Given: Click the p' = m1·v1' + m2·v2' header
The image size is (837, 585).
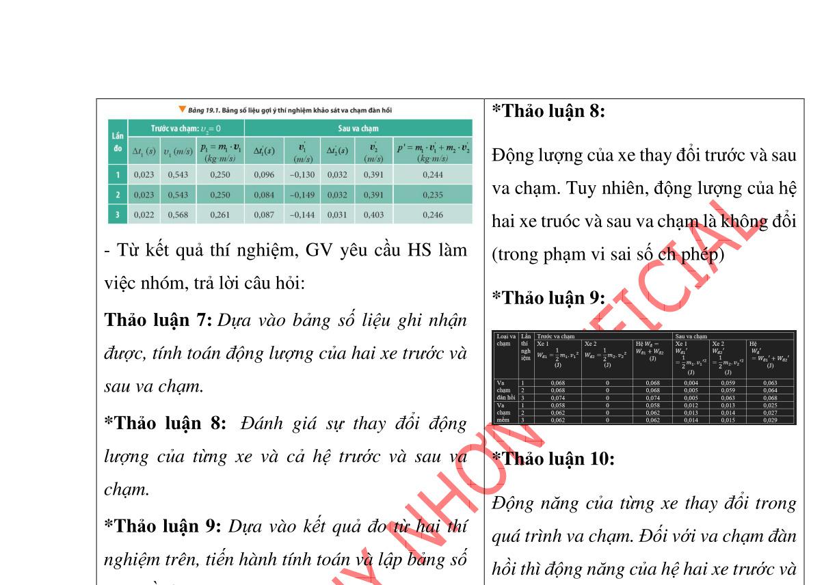Looking at the screenshot, I should pos(434,152).
